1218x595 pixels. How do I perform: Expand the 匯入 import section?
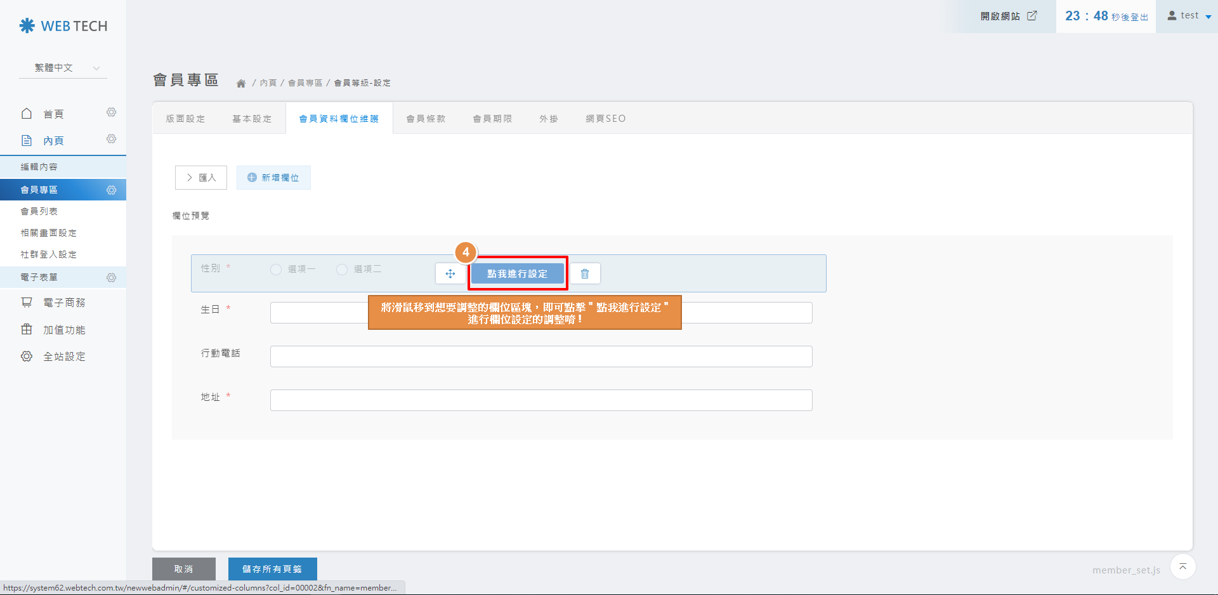click(201, 178)
